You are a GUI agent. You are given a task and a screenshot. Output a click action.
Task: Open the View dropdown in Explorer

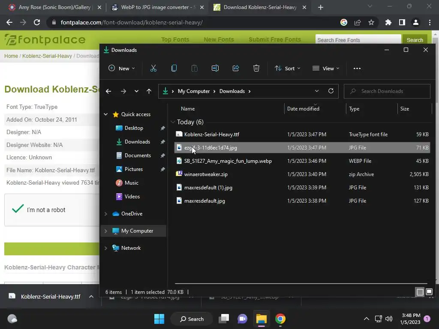[x=326, y=68]
